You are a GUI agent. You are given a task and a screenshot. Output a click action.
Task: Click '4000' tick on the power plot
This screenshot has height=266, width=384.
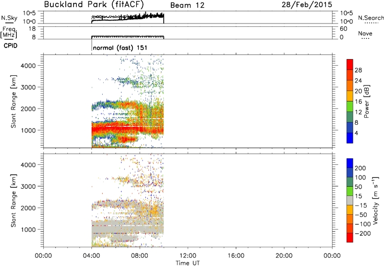[x=28, y=66]
